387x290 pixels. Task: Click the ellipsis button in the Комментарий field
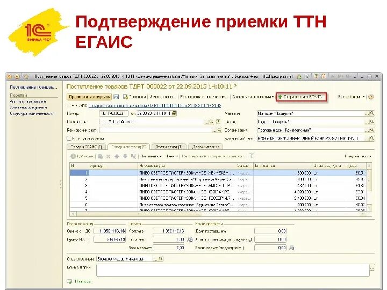[x=372, y=268]
